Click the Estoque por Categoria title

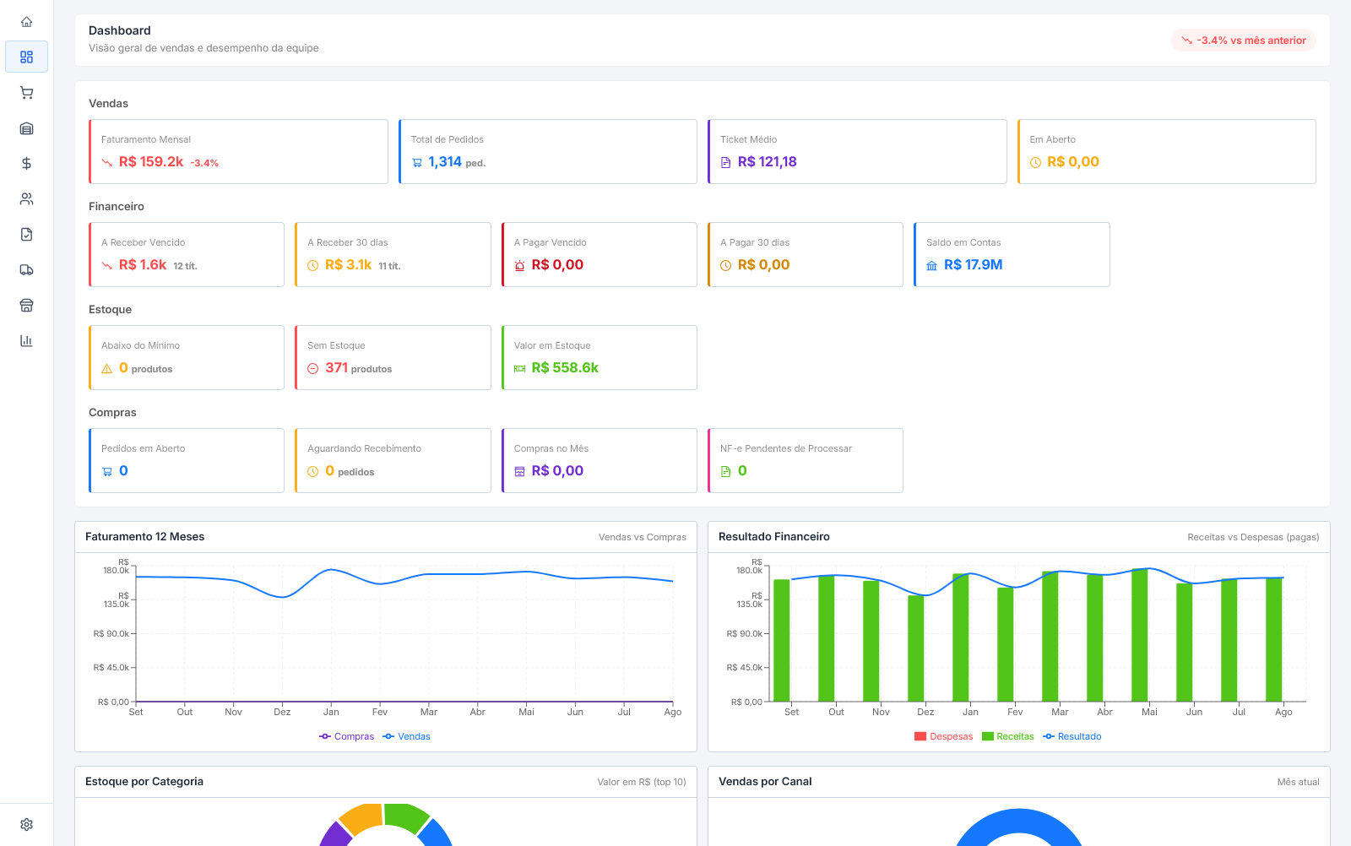144,782
